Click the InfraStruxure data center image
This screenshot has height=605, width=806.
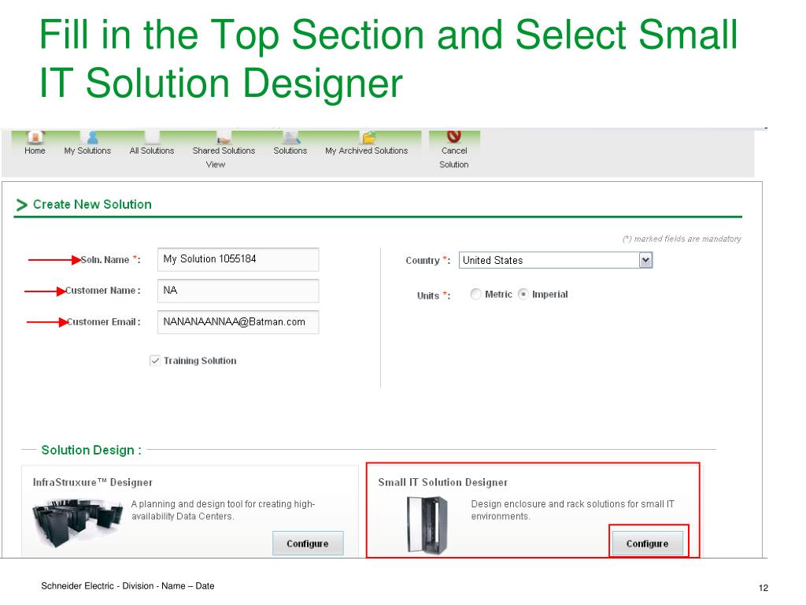(x=77, y=523)
